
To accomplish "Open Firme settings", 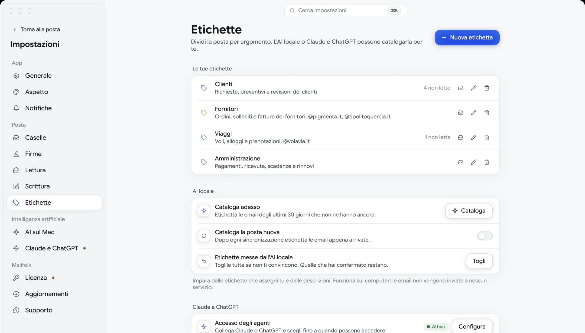I will pyautogui.click(x=54, y=154).
